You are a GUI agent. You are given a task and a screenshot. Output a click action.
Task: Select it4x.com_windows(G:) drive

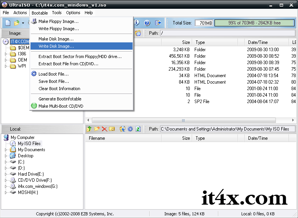coord(38,186)
